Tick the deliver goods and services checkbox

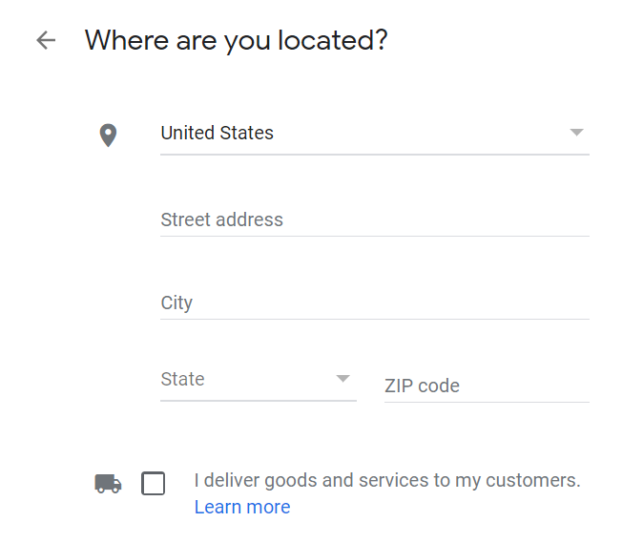153,484
